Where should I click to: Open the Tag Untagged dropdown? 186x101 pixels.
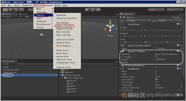tap(138, 20)
